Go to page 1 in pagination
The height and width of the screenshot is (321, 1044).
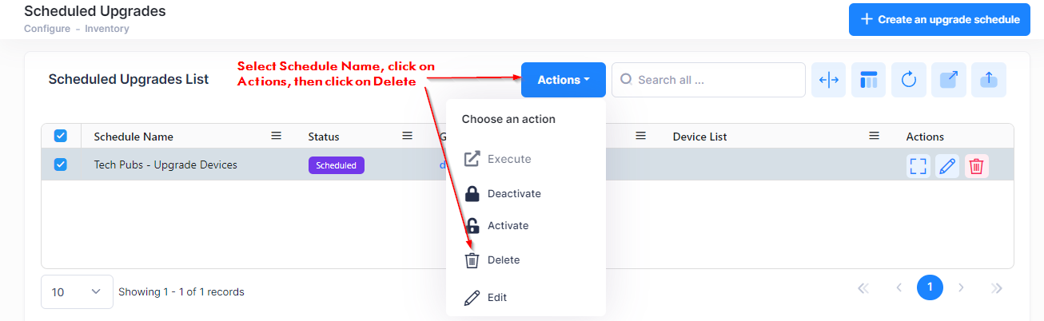tap(930, 287)
